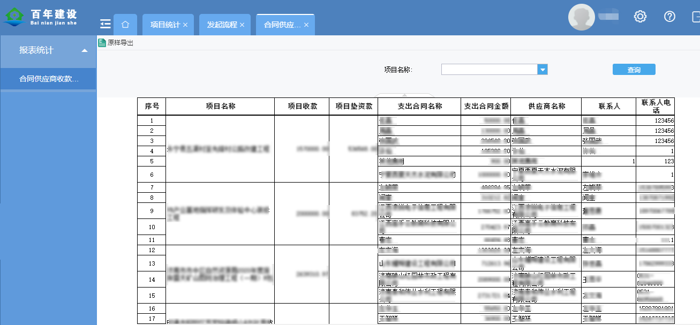Click the 123 phone cell in row 5
The height and width of the screenshot is (325, 700).
656,161
